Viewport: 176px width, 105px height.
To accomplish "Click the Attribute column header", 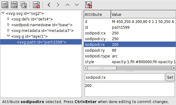I will 97,14.
